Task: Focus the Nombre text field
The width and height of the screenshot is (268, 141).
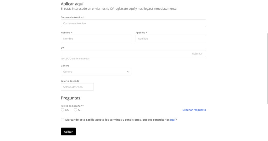Action: point(96,38)
